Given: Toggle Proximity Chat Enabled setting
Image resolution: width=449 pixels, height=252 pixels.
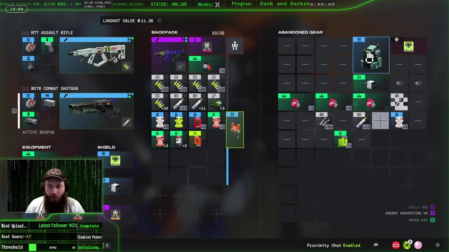Looking at the screenshot, I should click(333, 245).
